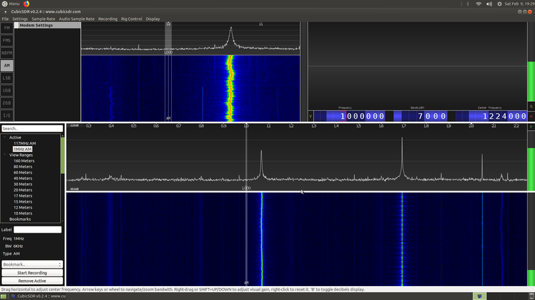Image resolution: width=535 pixels, height=300 pixels.
Task: Select the FM demodulator mode
Action: (7, 28)
